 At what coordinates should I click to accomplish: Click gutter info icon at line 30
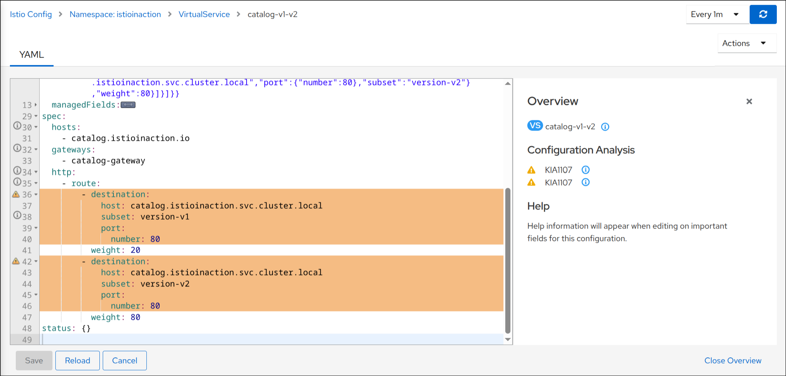click(x=17, y=126)
